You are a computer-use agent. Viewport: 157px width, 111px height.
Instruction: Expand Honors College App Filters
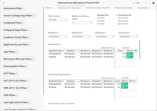[x=19, y=15]
